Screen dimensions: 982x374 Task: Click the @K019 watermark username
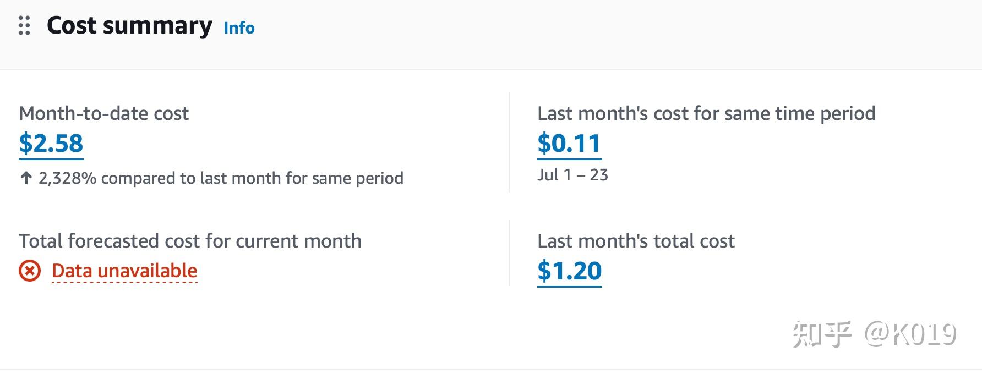coord(910,334)
